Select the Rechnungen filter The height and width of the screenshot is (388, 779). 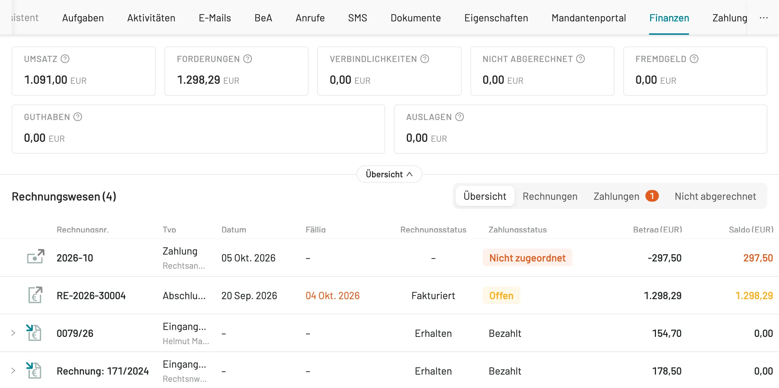point(550,196)
